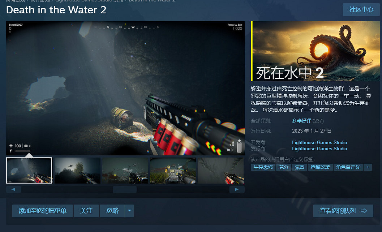Image resolution: width=382 pixels, height=232 pixels.
Task: Click developer link Lighthouse Games Studio
Action: 319,142
